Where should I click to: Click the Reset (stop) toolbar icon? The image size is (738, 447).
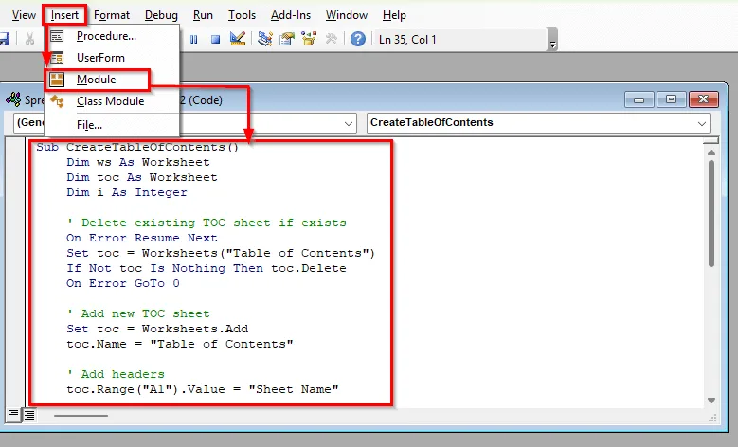click(x=216, y=40)
